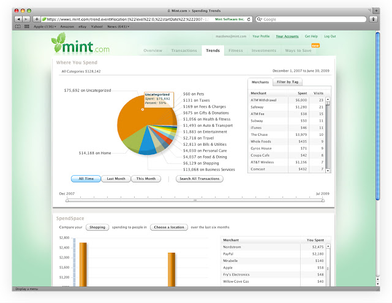Click SpendSpace merchant table scroll up arrow
Screen dimensions: 392x303
[x=328, y=246]
